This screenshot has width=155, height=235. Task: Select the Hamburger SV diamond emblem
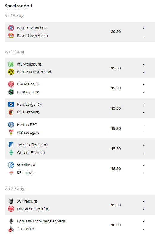[x=11, y=104]
